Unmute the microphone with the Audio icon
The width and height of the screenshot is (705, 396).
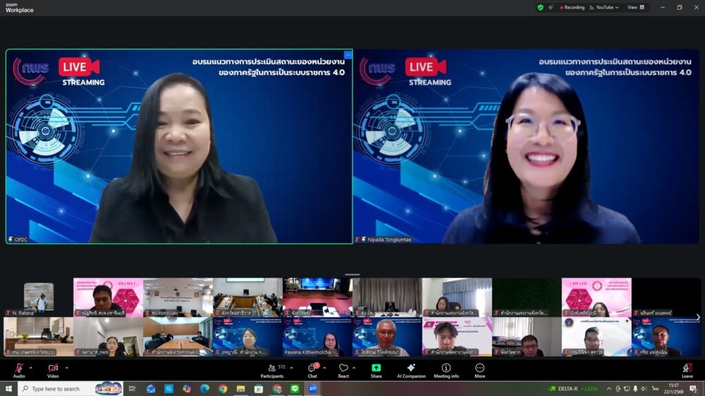pos(19,368)
